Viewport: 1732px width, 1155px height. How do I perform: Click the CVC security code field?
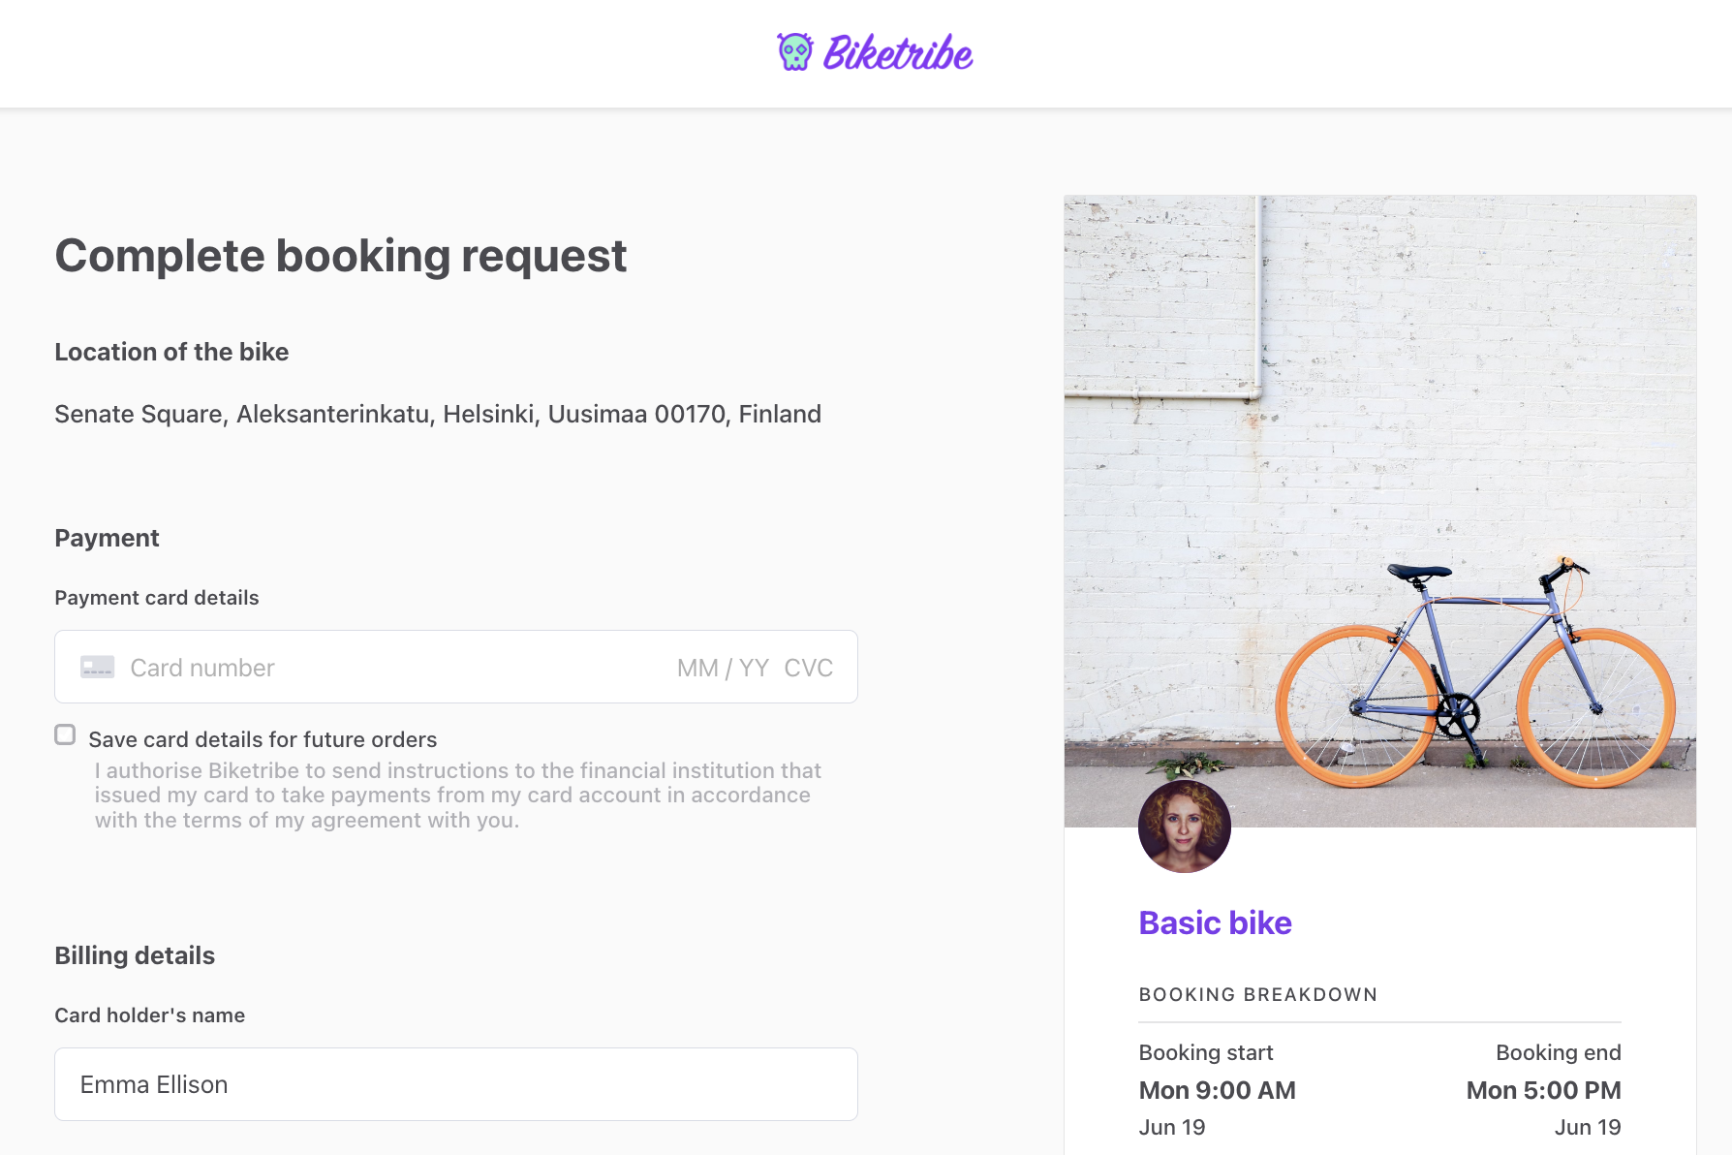click(x=808, y=668)
